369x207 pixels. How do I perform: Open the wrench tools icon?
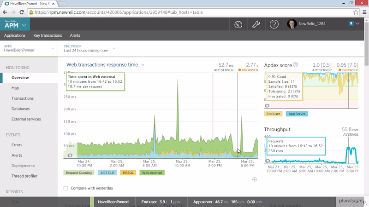coord(256,24)
